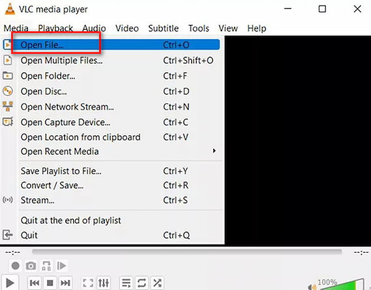This screenshot has width=371, height=290.
Task: Toggle random shuffle playback
Action: [x=157, y=283]
